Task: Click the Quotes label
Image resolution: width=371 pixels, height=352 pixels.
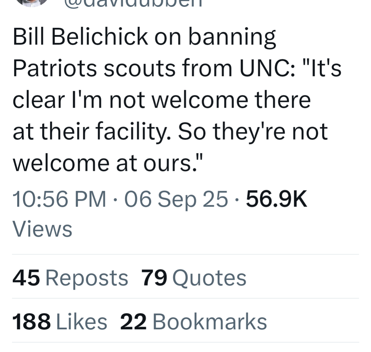Action: (x=209, y=278)
